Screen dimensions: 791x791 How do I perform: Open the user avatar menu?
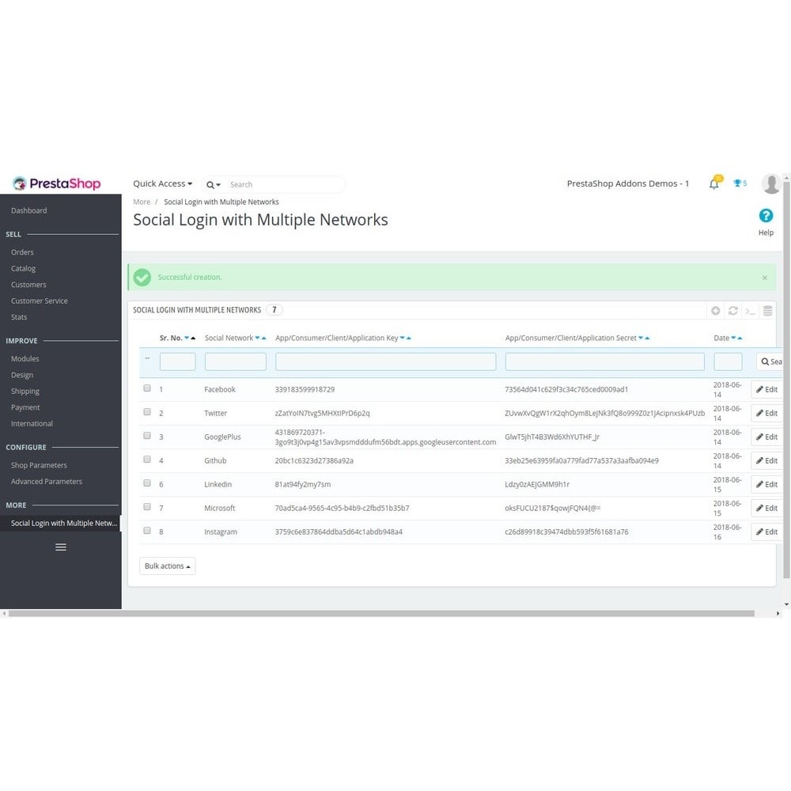[770, 184]
